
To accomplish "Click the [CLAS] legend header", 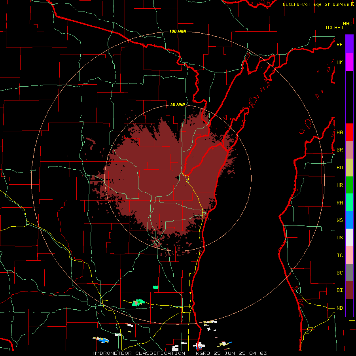I will [334, 27].
